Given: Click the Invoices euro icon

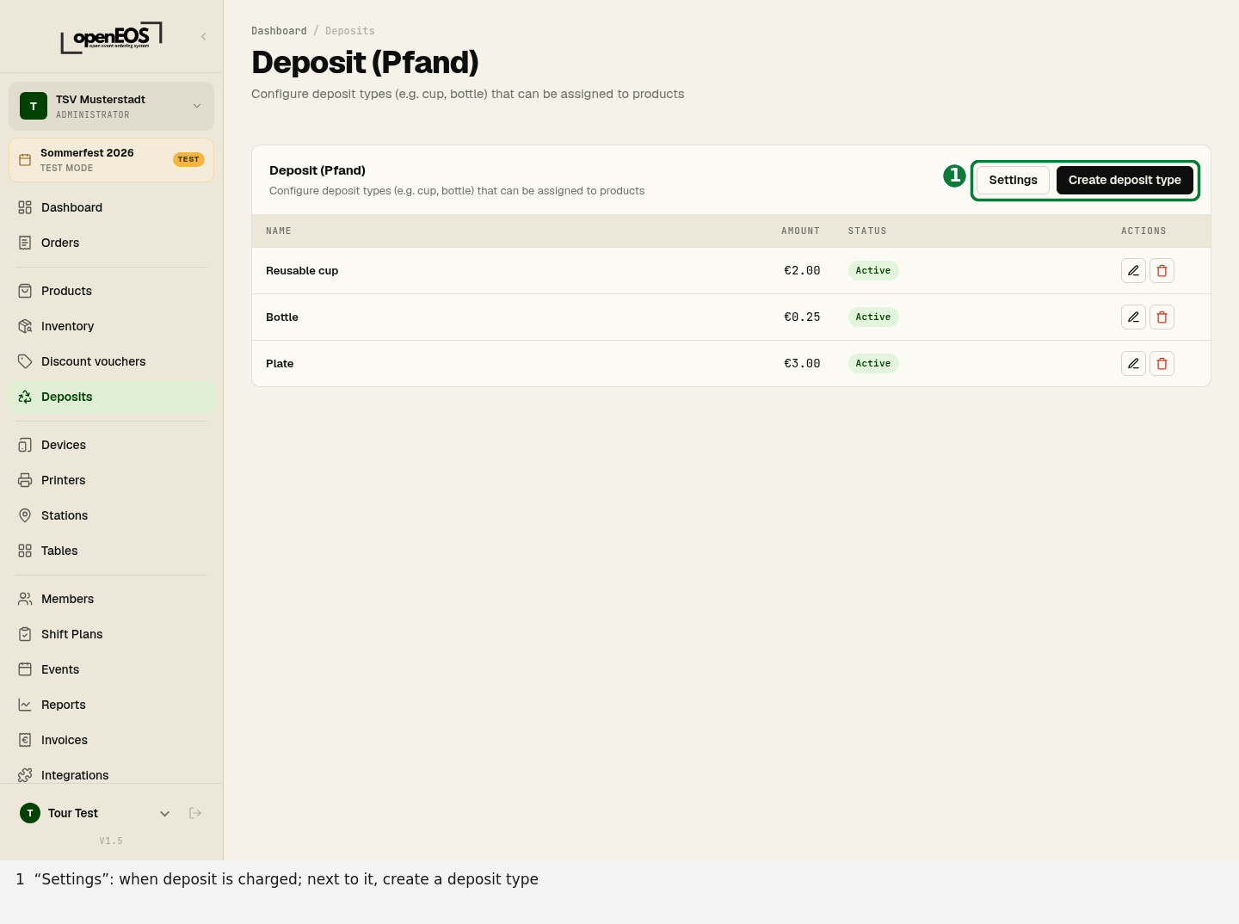Looking at the screenshot, I should [25, 740].
